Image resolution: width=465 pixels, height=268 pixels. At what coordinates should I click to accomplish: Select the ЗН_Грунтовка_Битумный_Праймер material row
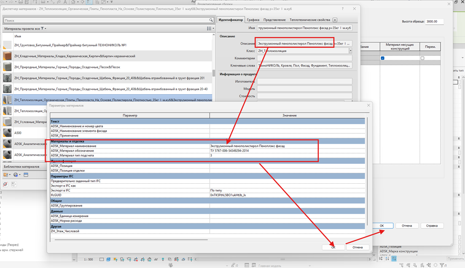tap(107, 45)
